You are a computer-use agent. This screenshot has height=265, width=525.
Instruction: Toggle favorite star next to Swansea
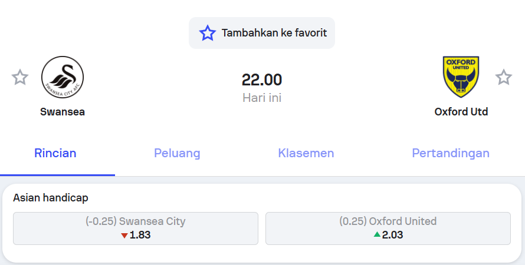(20, 77)
